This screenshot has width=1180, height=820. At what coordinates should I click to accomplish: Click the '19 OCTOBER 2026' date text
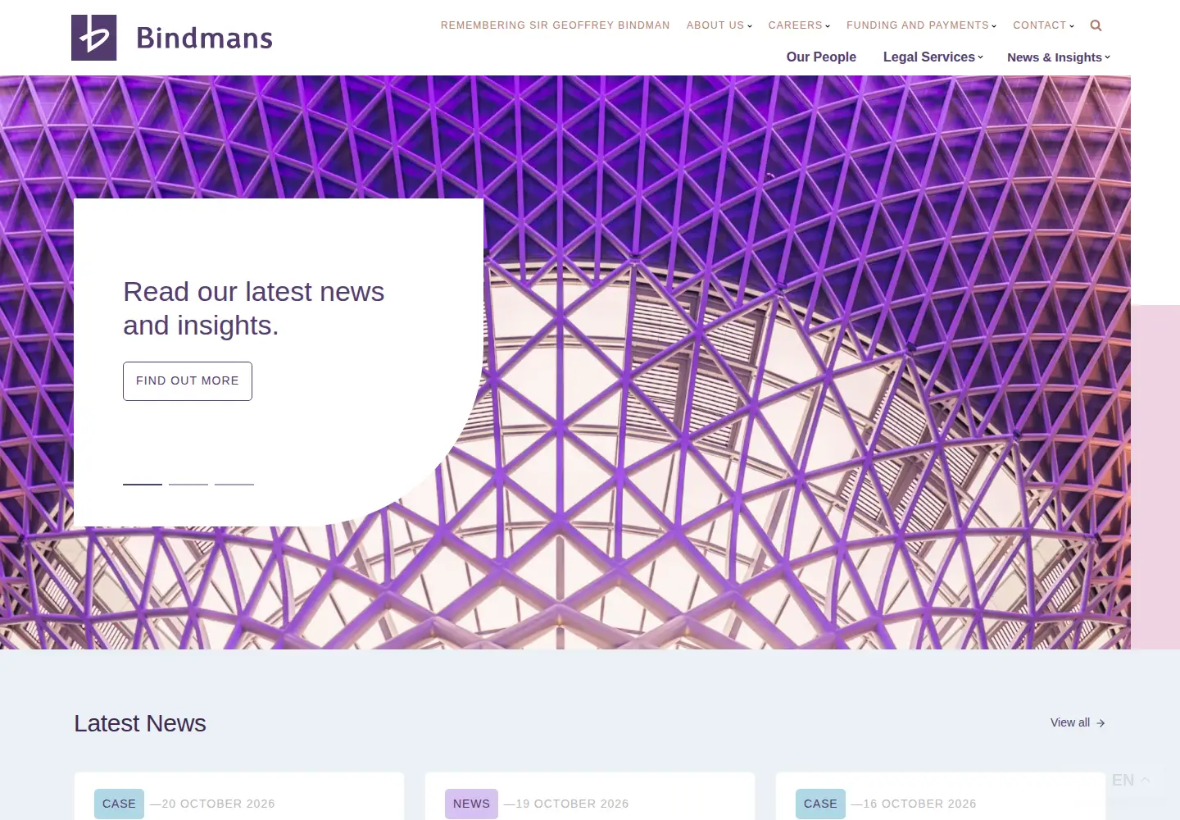click(572, 804)
